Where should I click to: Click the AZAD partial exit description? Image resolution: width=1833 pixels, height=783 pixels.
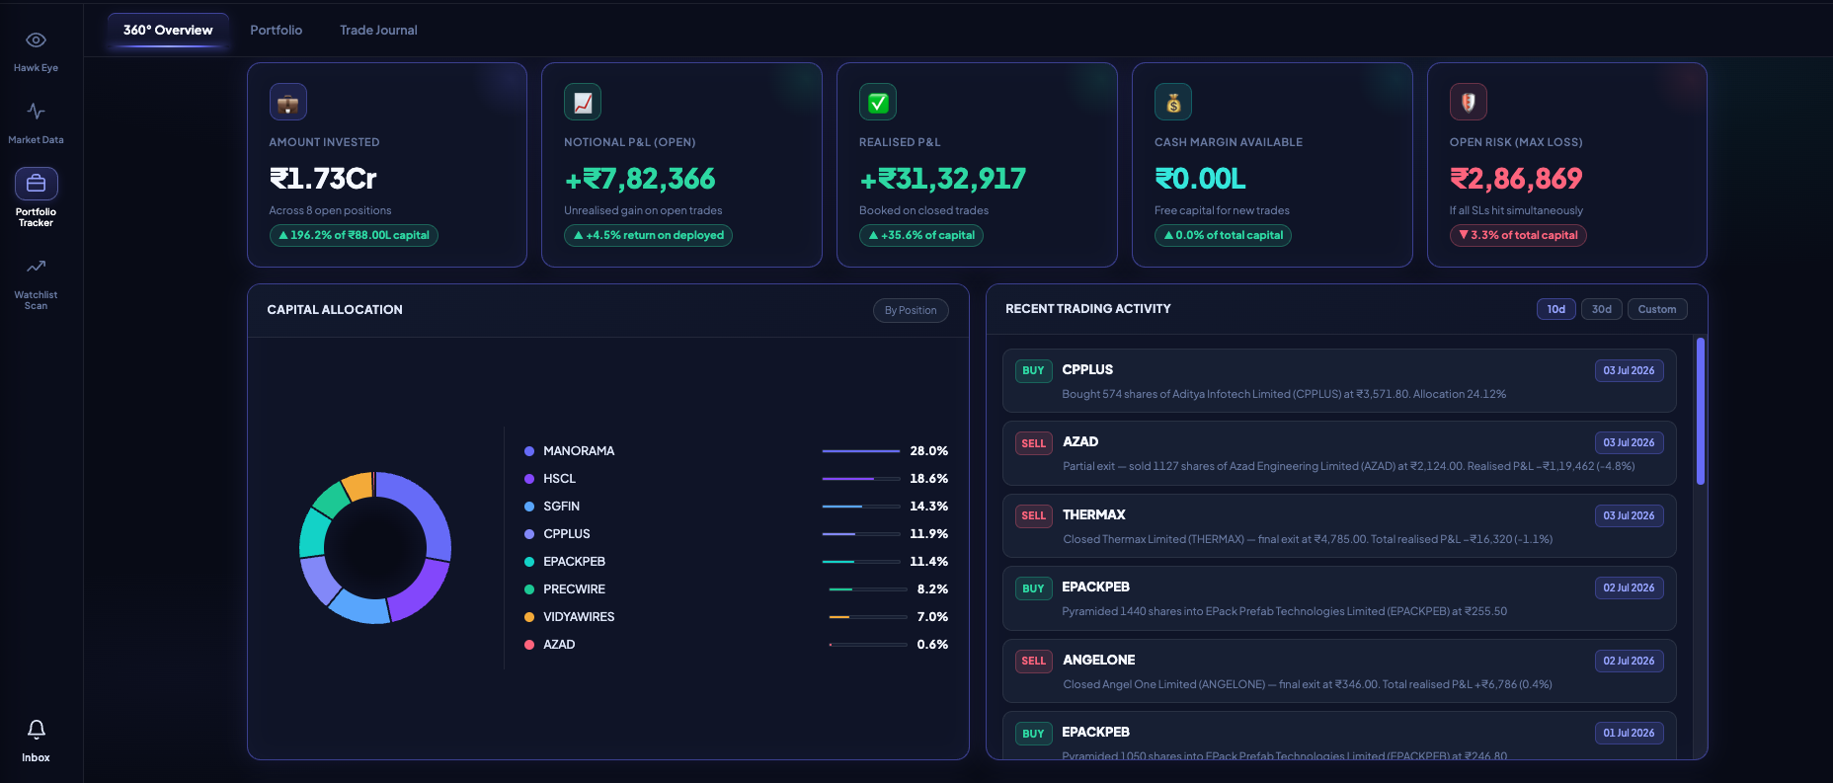click(1348, 467)
